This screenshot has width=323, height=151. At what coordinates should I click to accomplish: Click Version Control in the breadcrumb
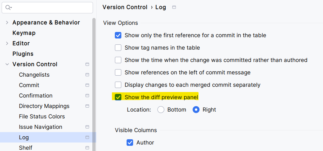125,7
